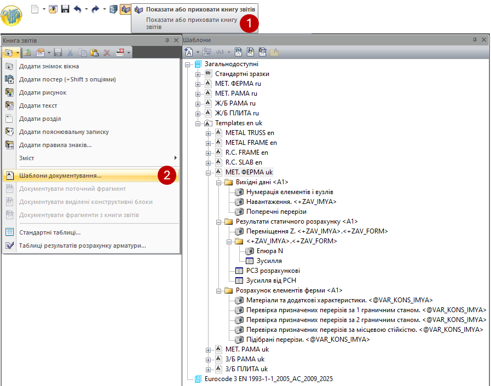The image size is (491, 386).
Task: Click the round application logo button
Action: (12, 16)
